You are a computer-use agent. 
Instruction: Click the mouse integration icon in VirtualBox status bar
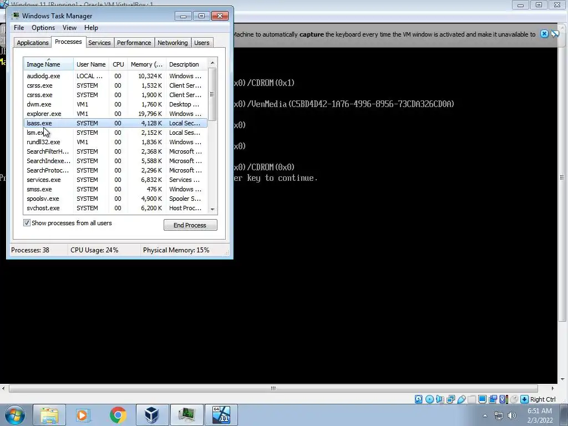click(514, 399)
